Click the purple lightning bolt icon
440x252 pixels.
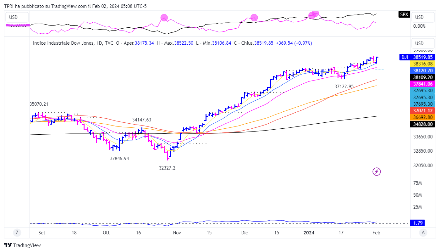tap(377, 171)
